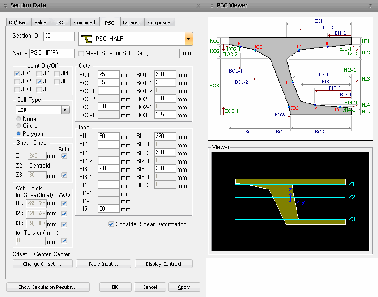Click the Section Data panel pin icon
Viewport: 378px width, 297px height.
pos(6,5)
